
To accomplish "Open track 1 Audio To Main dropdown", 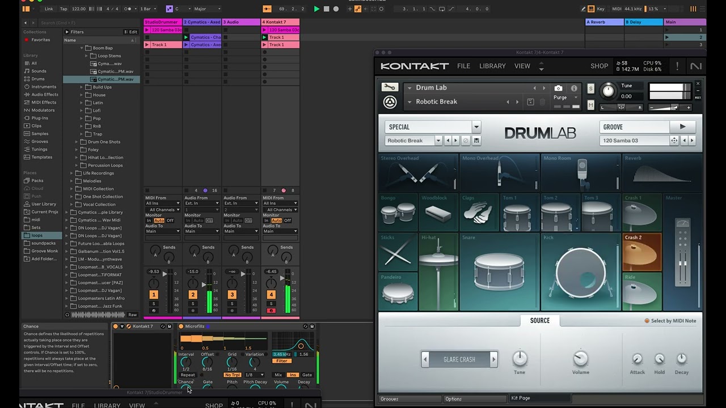I will click(163, 231).
